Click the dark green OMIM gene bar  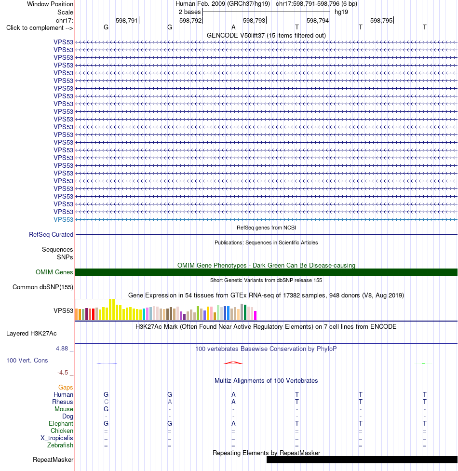click(266, 272)
